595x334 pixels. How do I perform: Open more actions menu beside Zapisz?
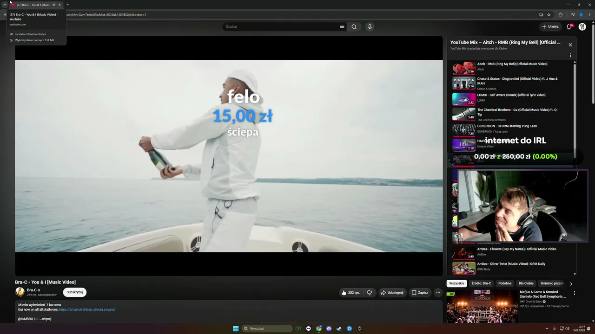coord(438,293)
